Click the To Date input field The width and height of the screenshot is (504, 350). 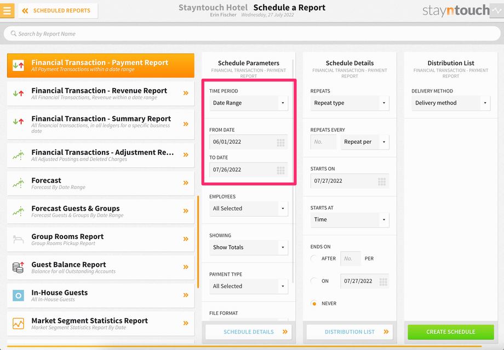coord(249,170)
